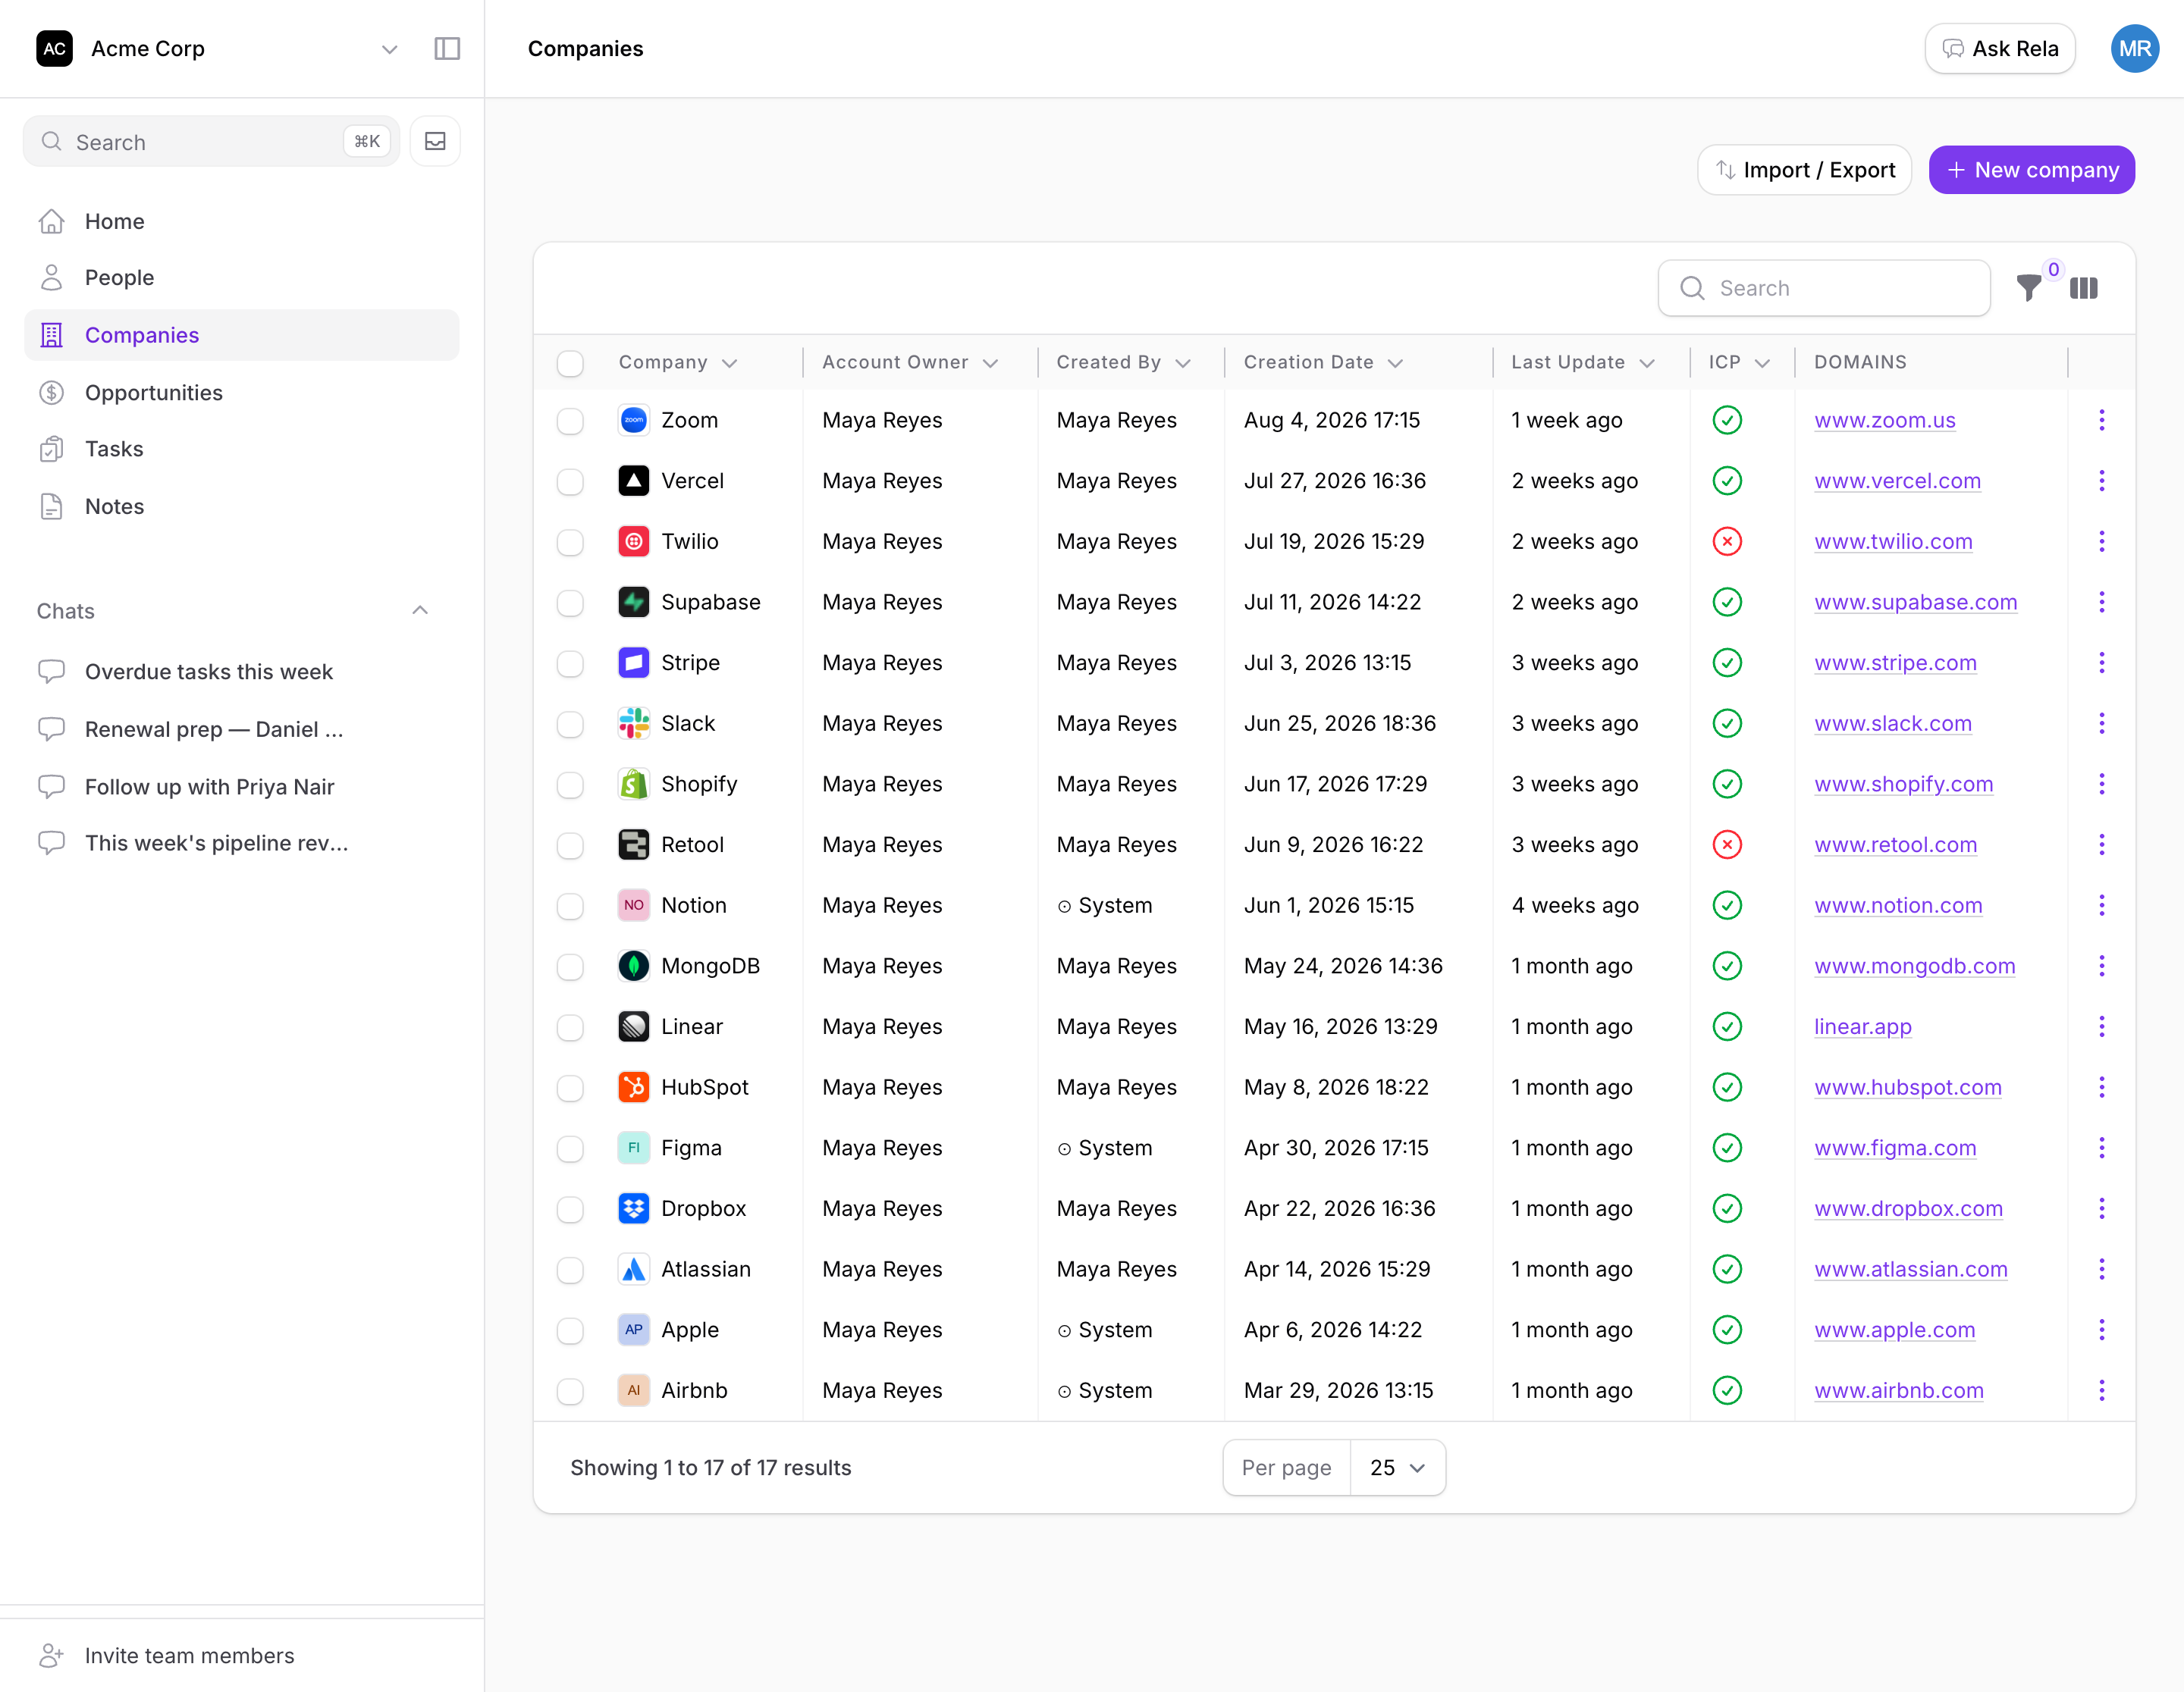Screen dimensions: 2184x1692
Task: Select the Airbnb row checkbox
Action: (570, 1392)
